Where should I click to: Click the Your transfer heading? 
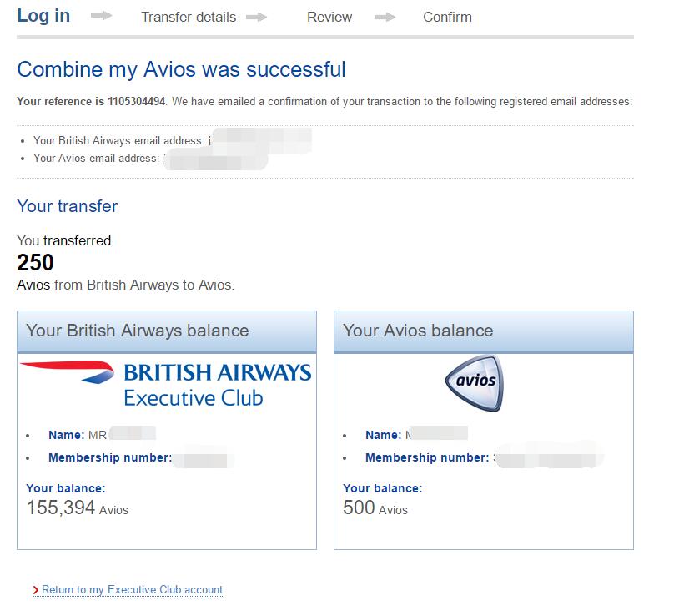pyautogui.click(x=68, y=206)
